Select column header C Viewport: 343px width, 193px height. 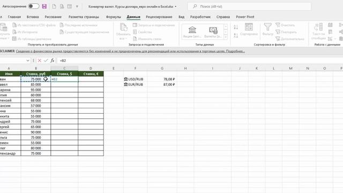pyautogui.click(x=64, y=68)
